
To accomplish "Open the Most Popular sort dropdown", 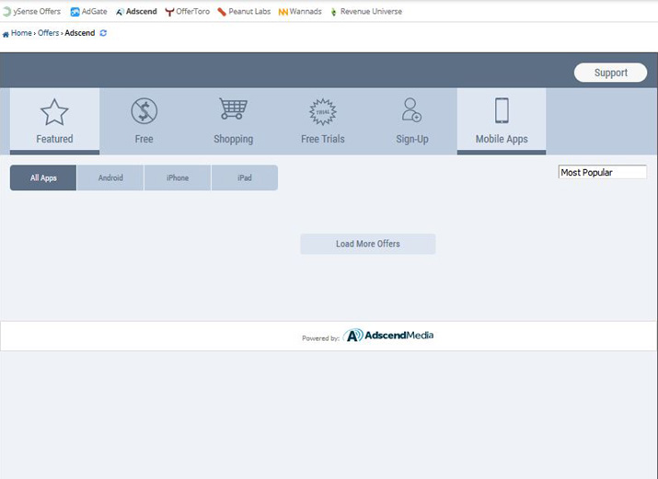I will tap(602, 172).
